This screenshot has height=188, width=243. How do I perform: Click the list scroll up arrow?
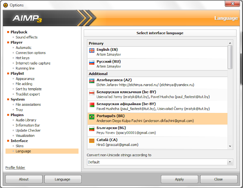[x=230, y=43]
